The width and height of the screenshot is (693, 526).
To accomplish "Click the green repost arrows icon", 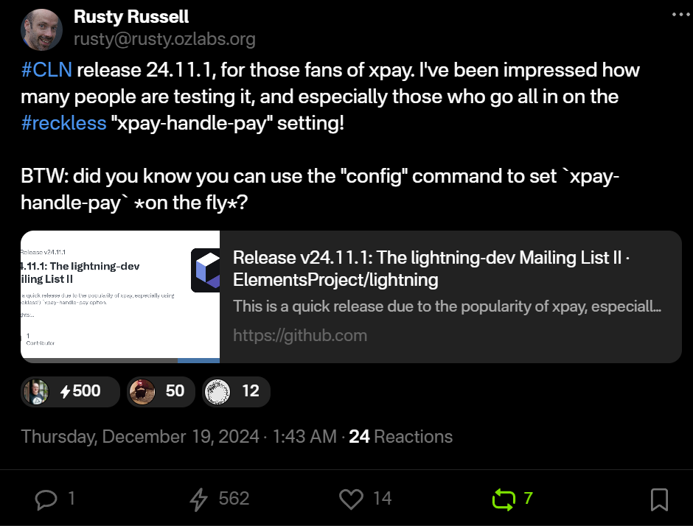I will 504,499.
